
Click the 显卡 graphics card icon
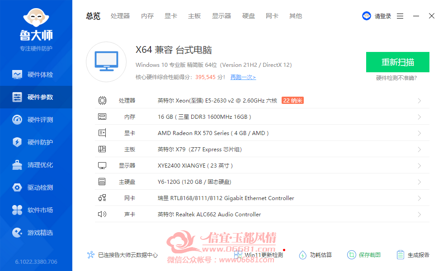102,133
